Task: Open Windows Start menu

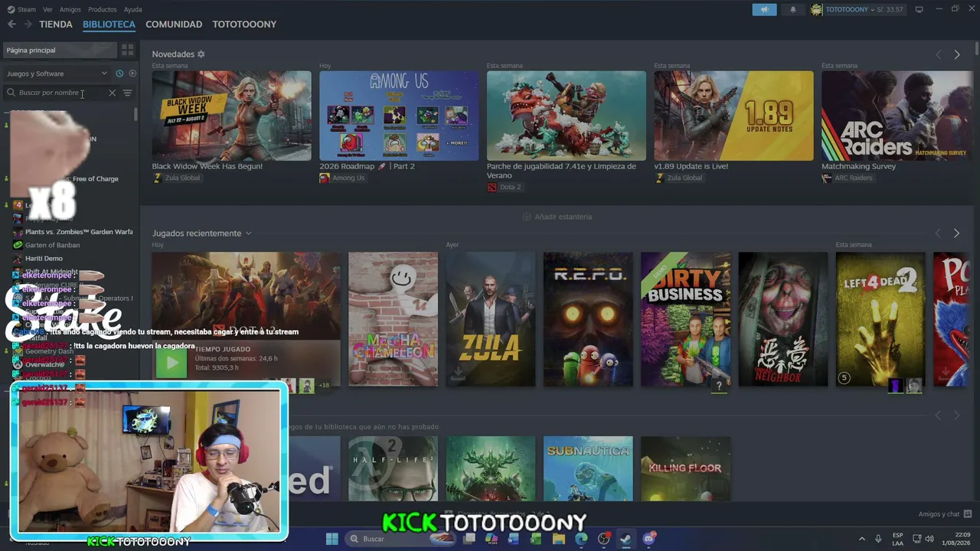Action: coord(332,539)
